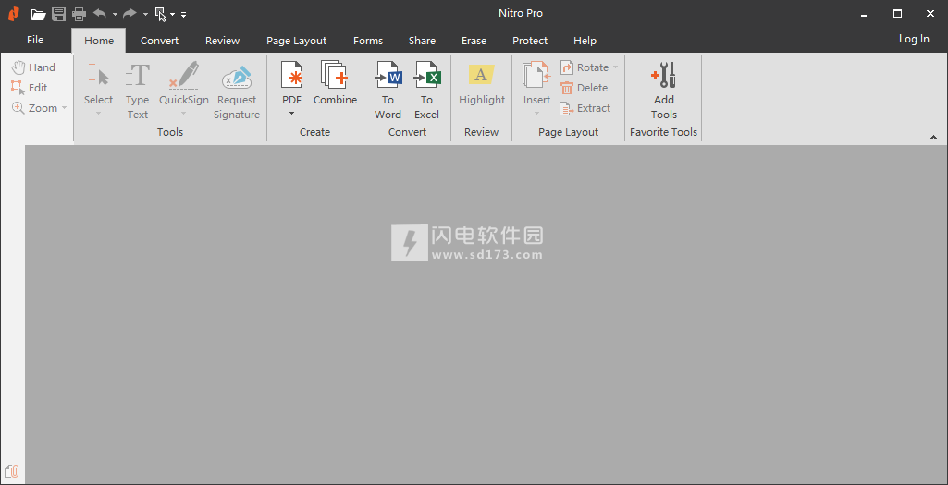This screenshot has height=485, width=948.
Task: Collapse the ribbon with the chevron
Action: click(933, 138)
